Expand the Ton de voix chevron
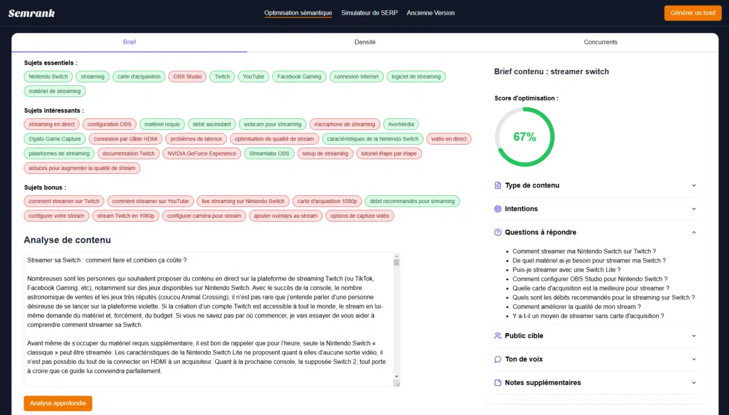The height and width of the screenshot is (415, 729). (x=694, y=359)
